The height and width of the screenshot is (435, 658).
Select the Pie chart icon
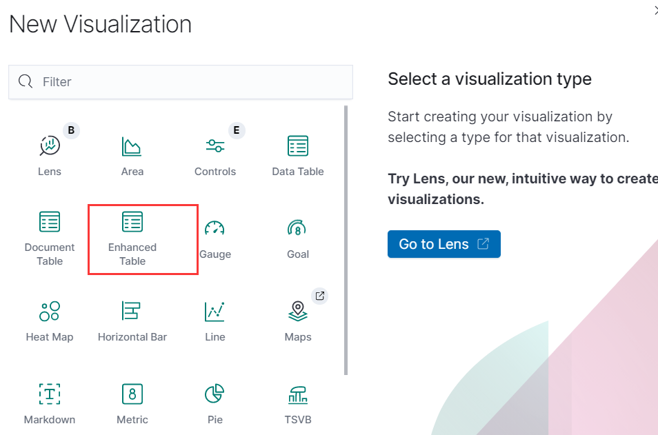pos(215,394)
